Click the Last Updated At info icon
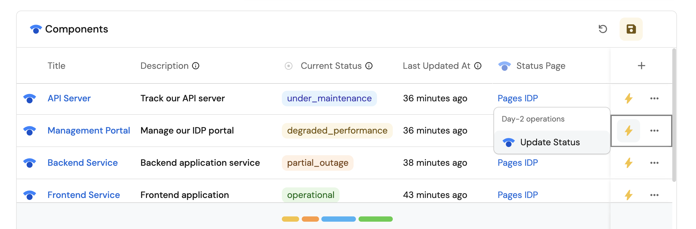696x229 pixels. point(478,66)
